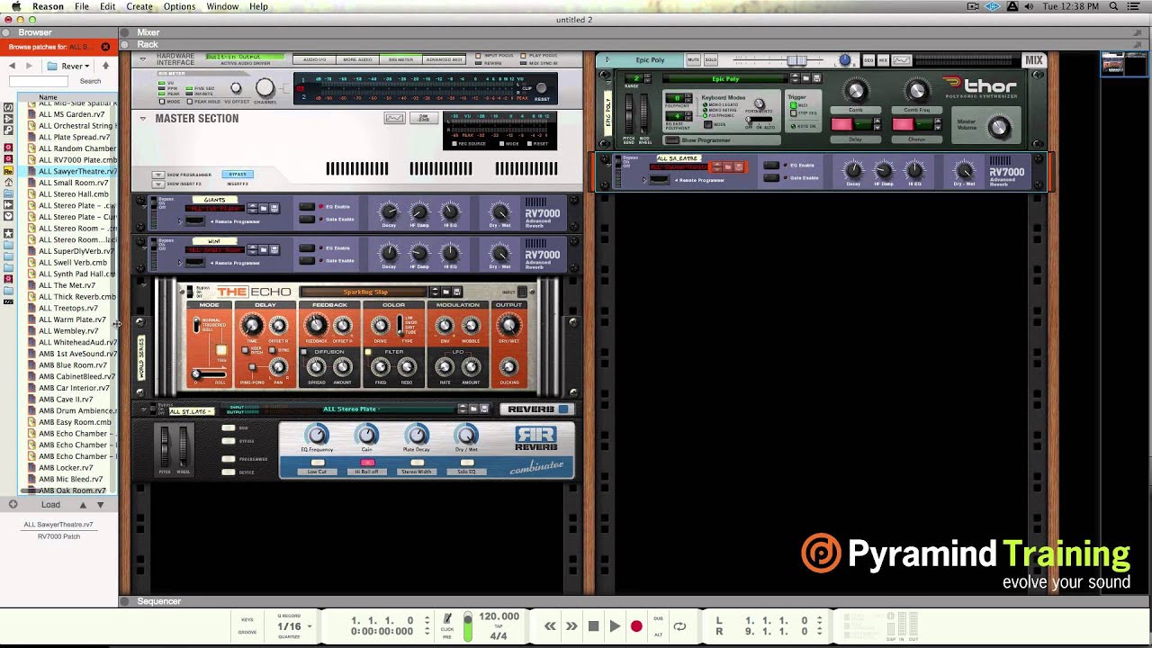The width and height of the screenshot is (1152, 648).
Task: Open the Options menu
Action: (x=179, y=6)
